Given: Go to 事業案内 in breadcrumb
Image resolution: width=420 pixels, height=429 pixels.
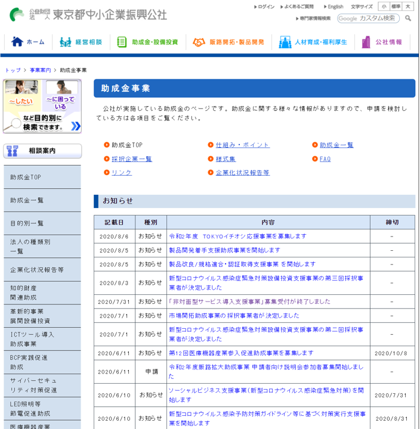Looking at the screenshot, I should 41,70.
